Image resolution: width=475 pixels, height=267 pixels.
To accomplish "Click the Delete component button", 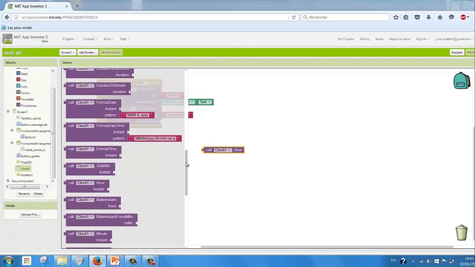I will [x=38, y=194].
